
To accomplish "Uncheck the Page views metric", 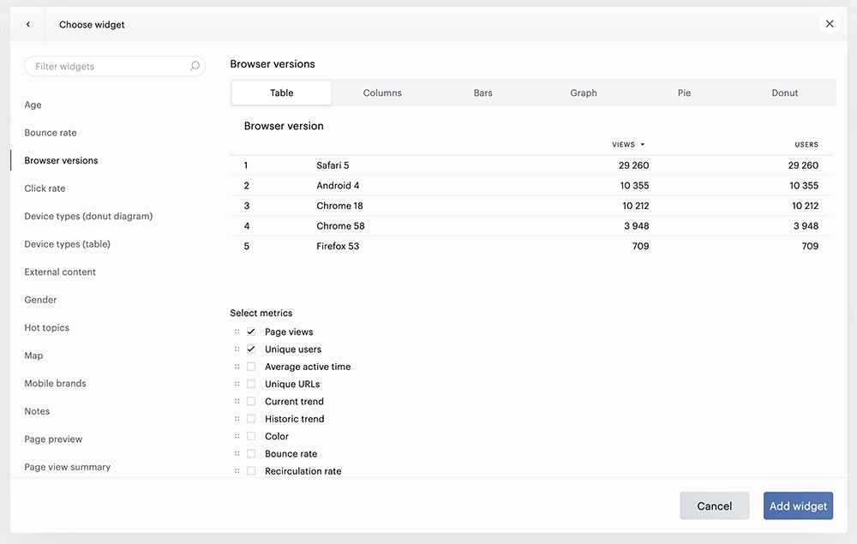I will [251, 332].
